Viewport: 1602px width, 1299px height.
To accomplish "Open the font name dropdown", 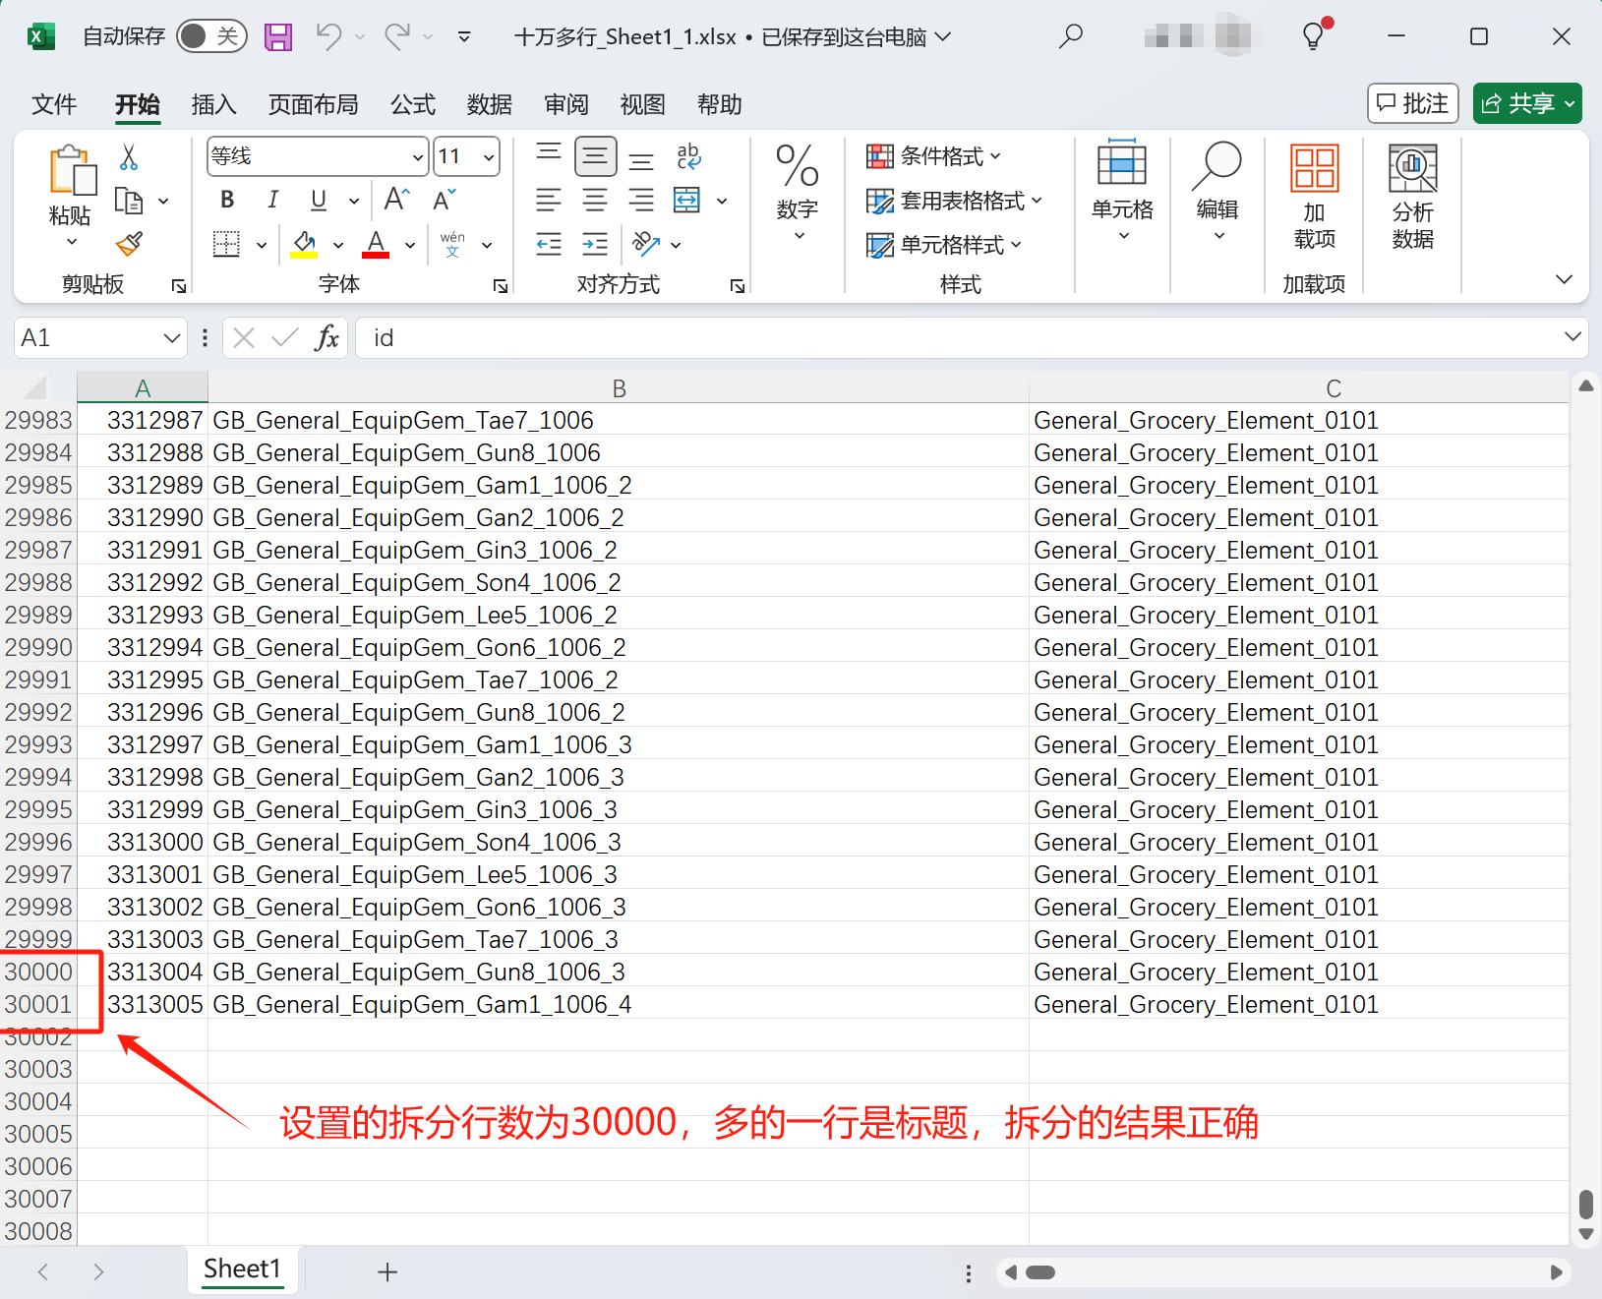I will coord(417,157).
